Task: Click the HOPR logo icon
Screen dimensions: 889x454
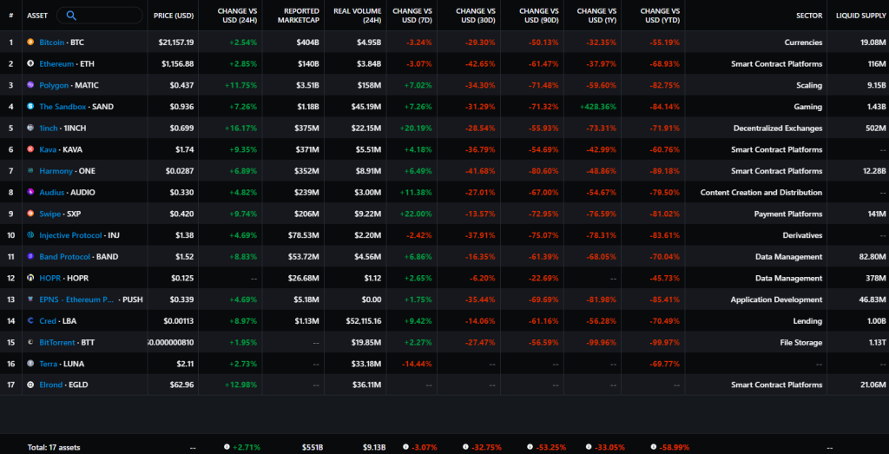Action: [30, 279]
